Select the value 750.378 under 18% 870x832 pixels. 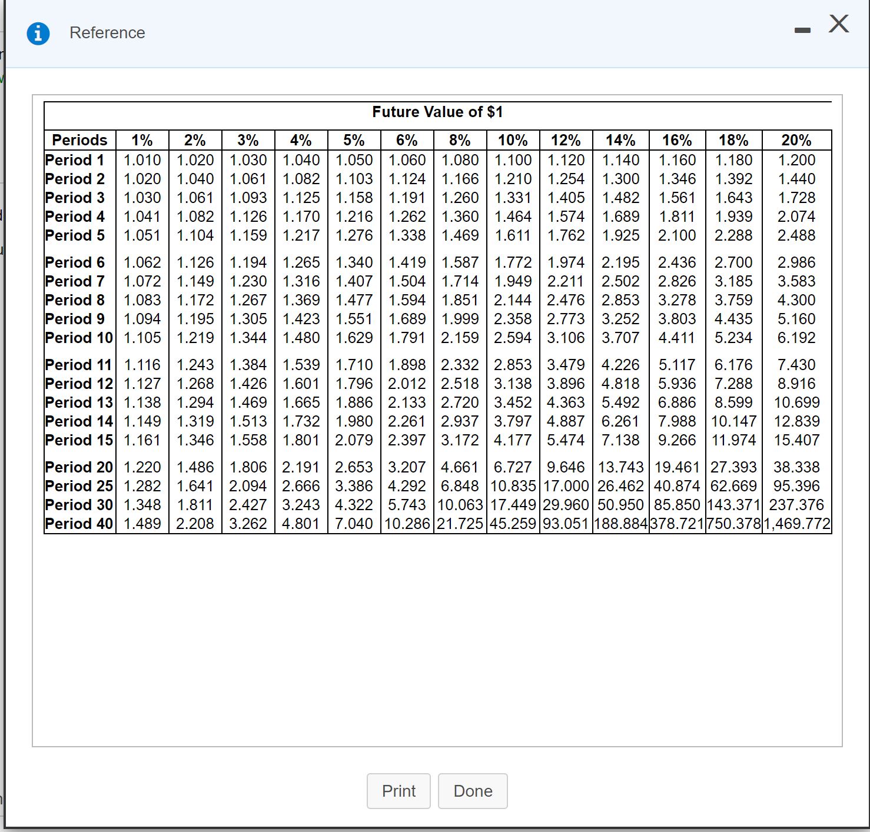(x=733, y=524)
